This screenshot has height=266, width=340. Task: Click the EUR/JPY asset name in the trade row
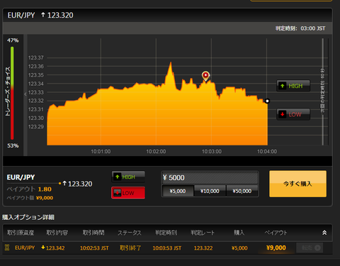click(x=25, y=248)
